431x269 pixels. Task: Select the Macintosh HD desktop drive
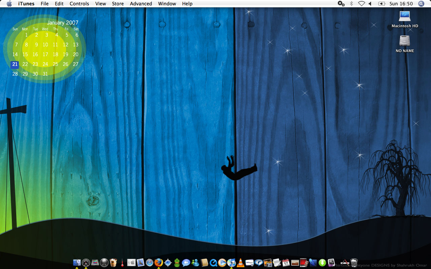(x=405, y=19)
